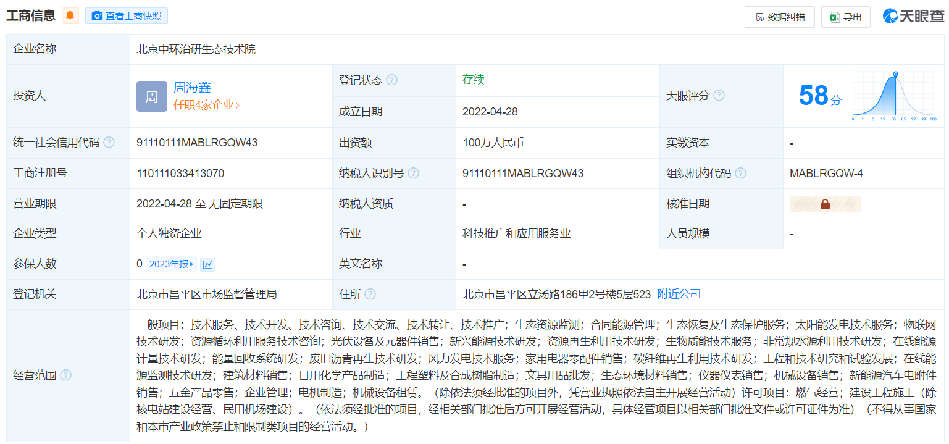
Task: Click the 周 avatar thumbnail
Action: click(x=152, y=96)
